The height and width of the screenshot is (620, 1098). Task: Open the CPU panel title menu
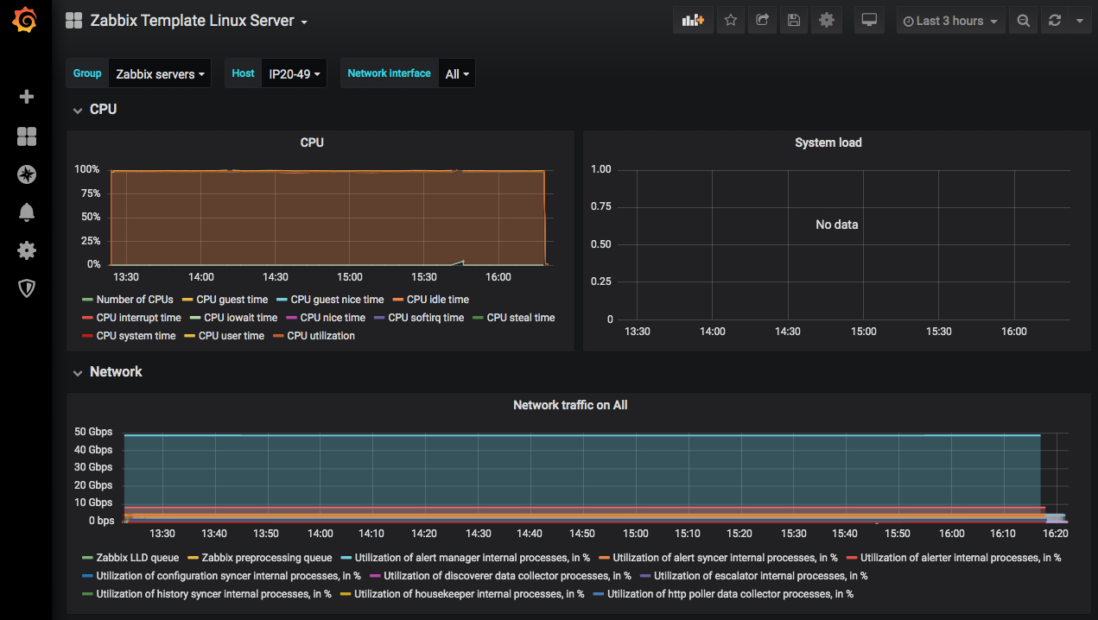312,142
